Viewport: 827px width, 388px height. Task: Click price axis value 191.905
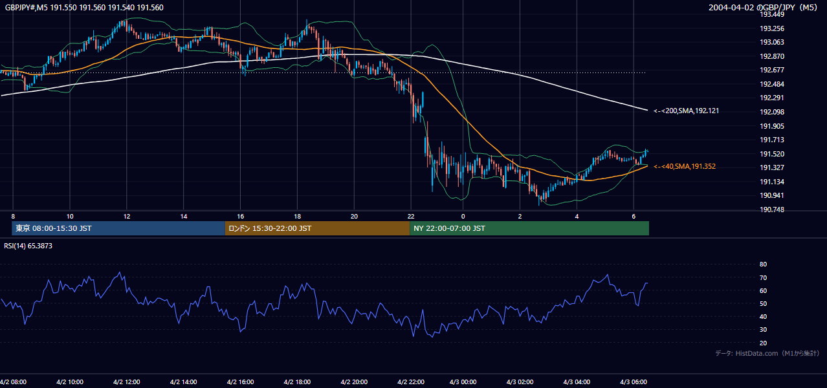coord(771,126)
